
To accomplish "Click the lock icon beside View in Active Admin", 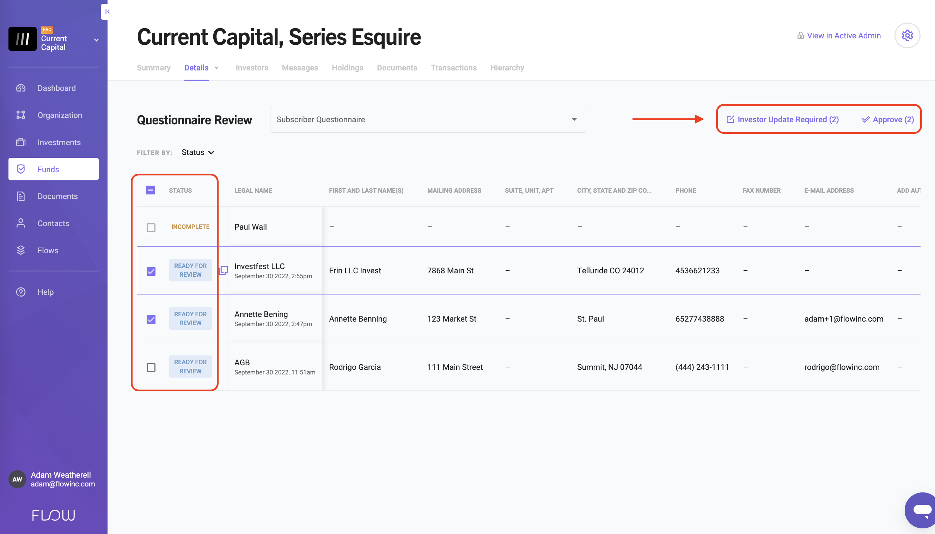I will [x=800, y=36].
